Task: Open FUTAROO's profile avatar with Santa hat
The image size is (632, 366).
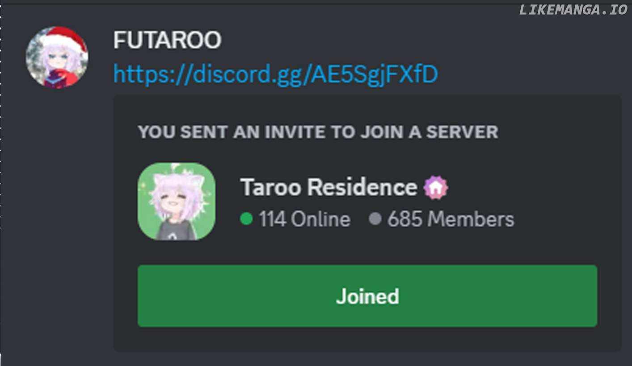Action: click(x=57, y=58)
